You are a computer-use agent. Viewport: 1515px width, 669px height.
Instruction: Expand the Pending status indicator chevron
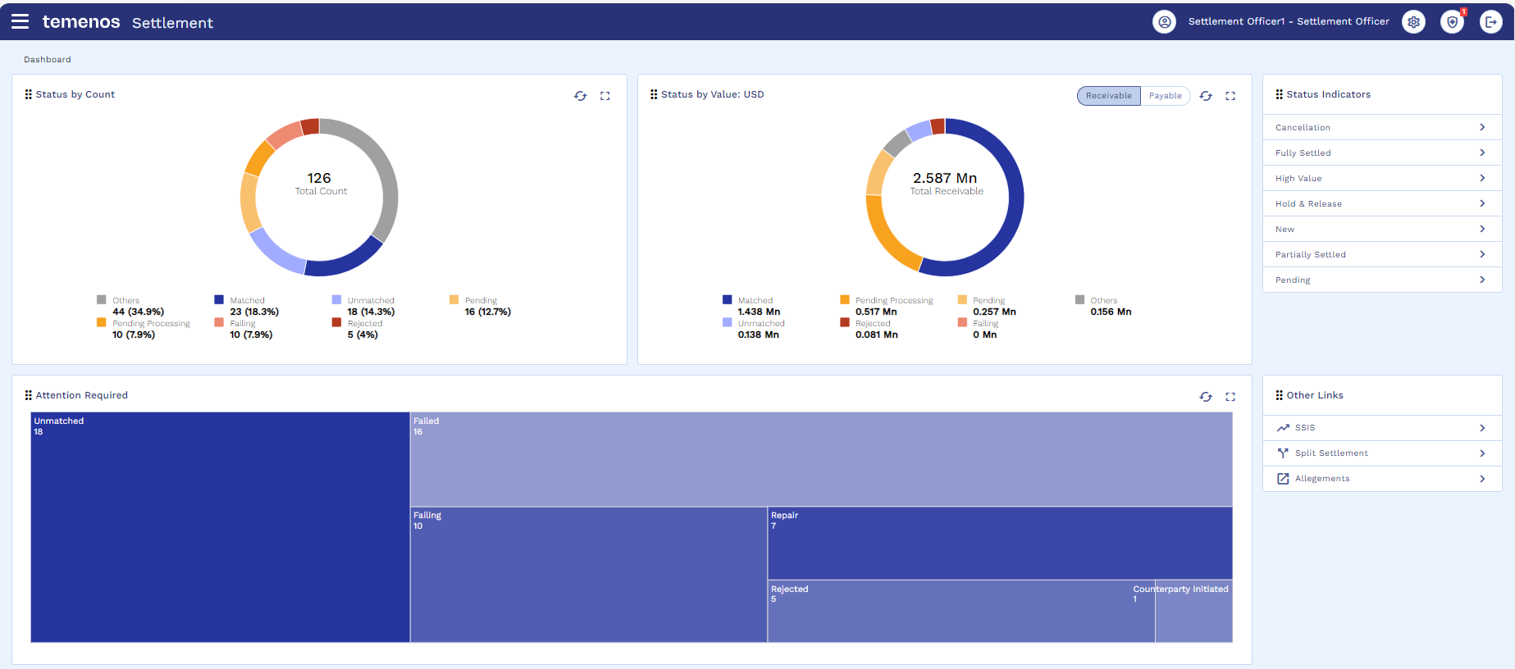tap(1482, 280)
